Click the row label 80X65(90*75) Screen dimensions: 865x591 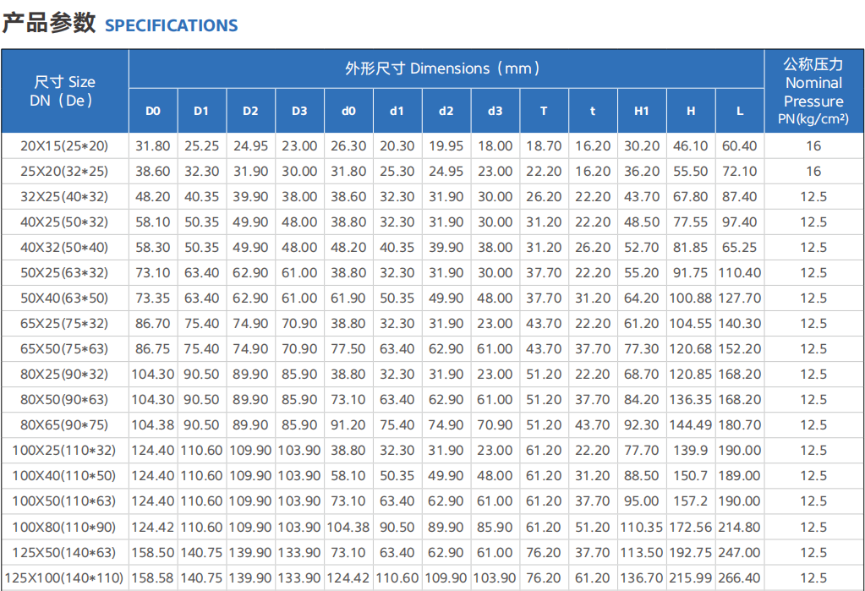pos(64,425)
